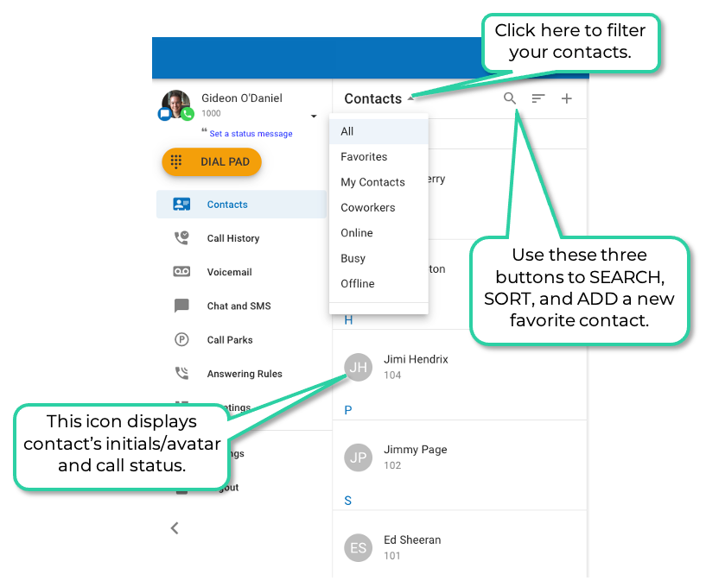Click the JH initials avatar
This screenshot has height=587, width=706.
coord(359,367)
